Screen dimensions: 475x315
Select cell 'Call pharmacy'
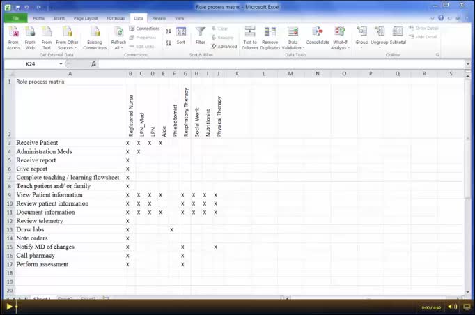70,256
